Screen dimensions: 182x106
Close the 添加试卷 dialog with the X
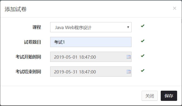click(x=174, y=8)
